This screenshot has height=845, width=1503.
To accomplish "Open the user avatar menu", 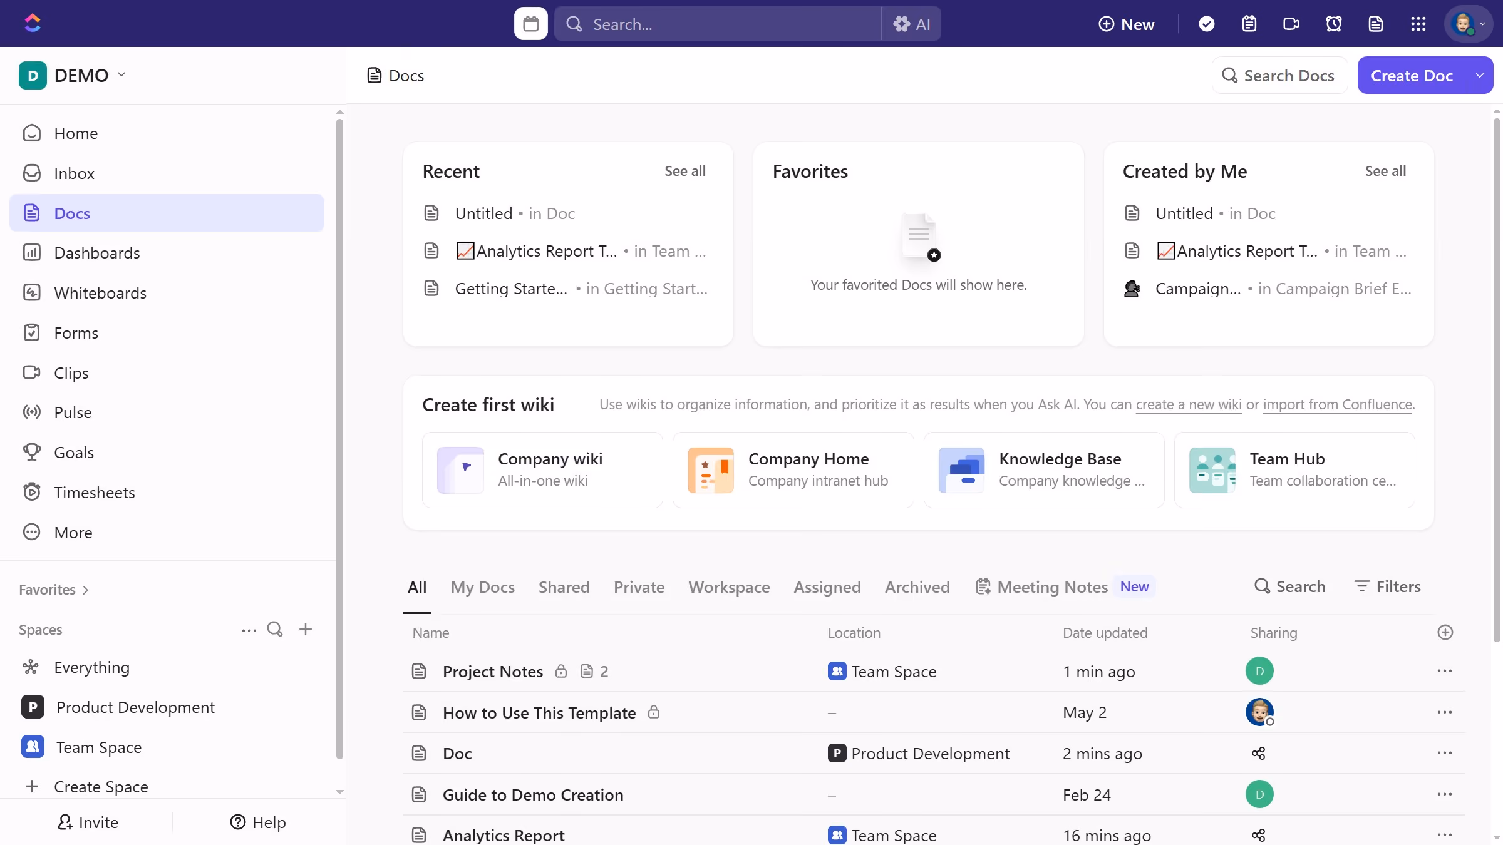I will [1469, 24].
